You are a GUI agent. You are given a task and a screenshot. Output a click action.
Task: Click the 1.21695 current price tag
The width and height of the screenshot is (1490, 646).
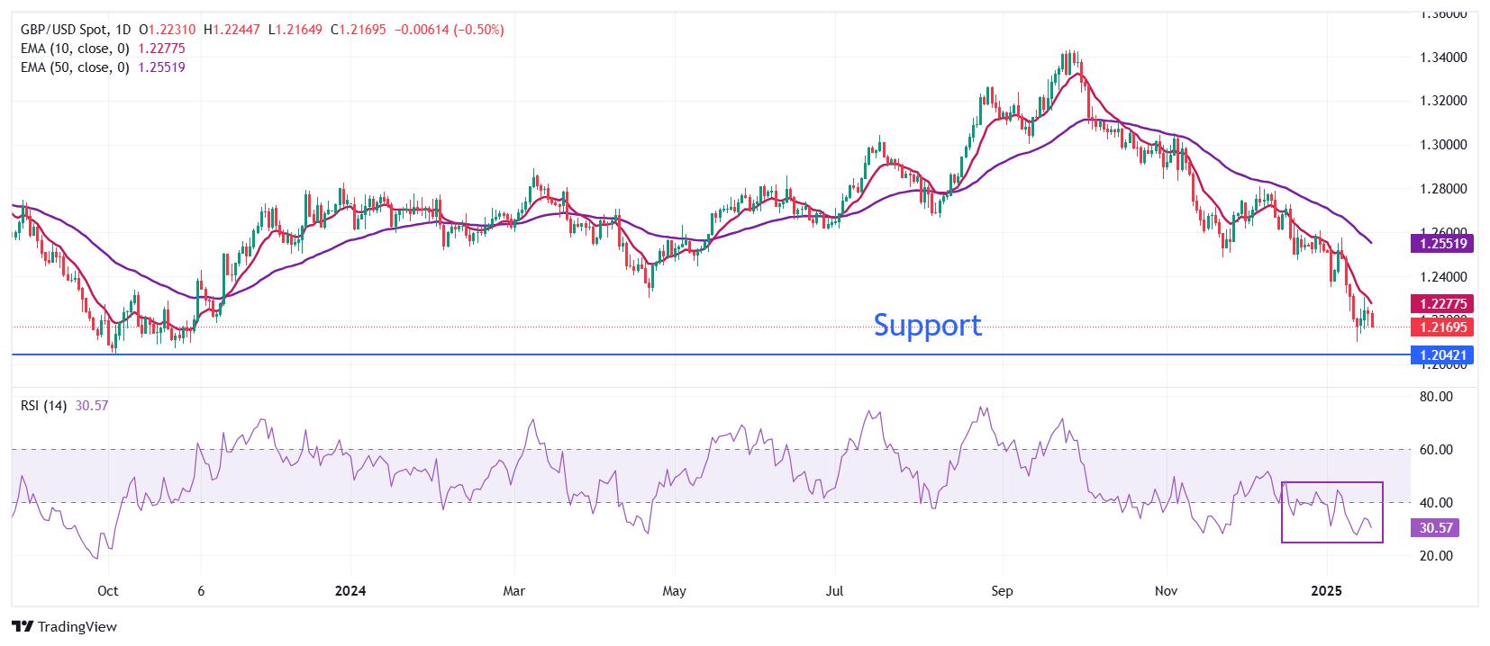coord(1444,327)
